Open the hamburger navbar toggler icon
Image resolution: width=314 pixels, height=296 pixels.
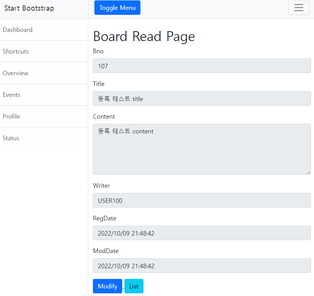pyautogui.click(x=298, y=8)
